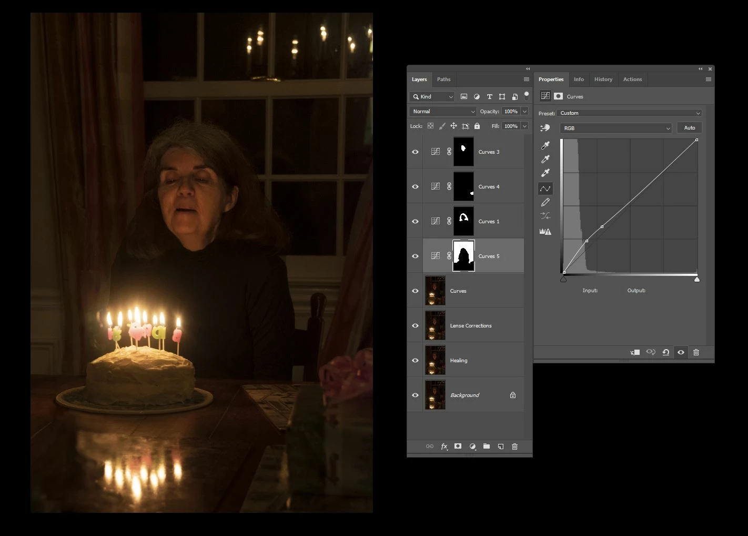Viewport: 748px width, 536px height.
Task: Hide the Curves 5 layer
Action: [x=415, y=256]
